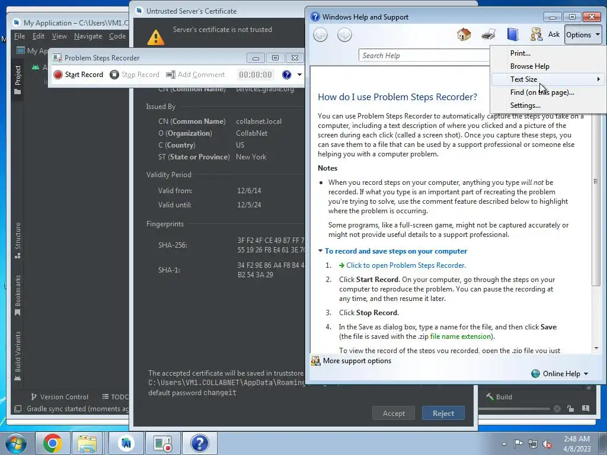Click to open Problem Steps Recorder link
The image size is (607, 455).
tap(405, 265)
